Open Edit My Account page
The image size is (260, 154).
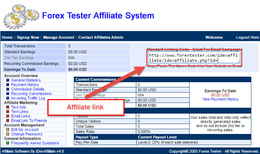[25, 129]
